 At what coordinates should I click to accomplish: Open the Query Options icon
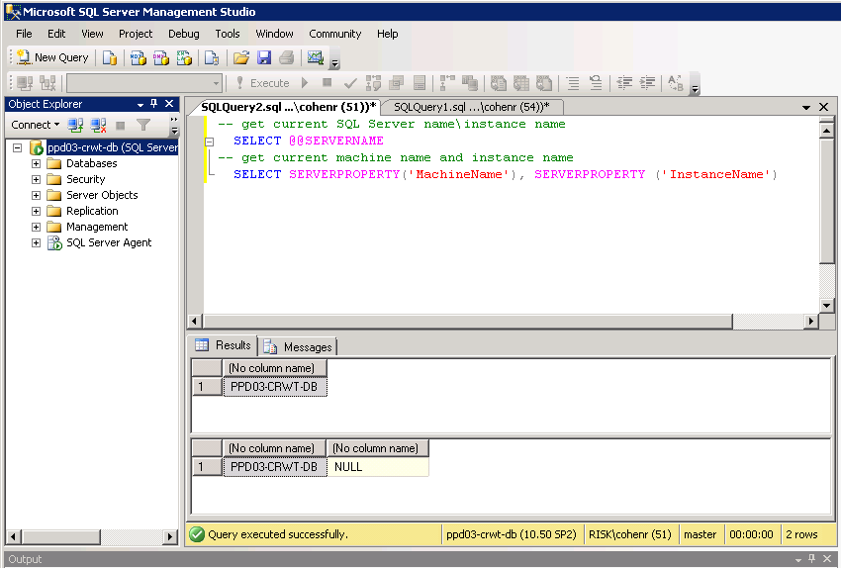(397, 83)
